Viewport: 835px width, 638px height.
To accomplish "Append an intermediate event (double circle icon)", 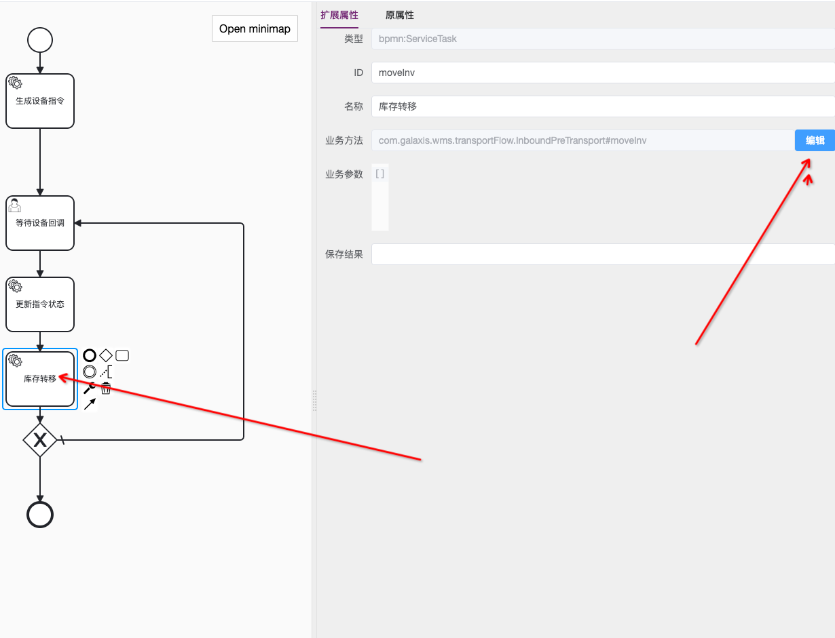I will click(90, 372).
